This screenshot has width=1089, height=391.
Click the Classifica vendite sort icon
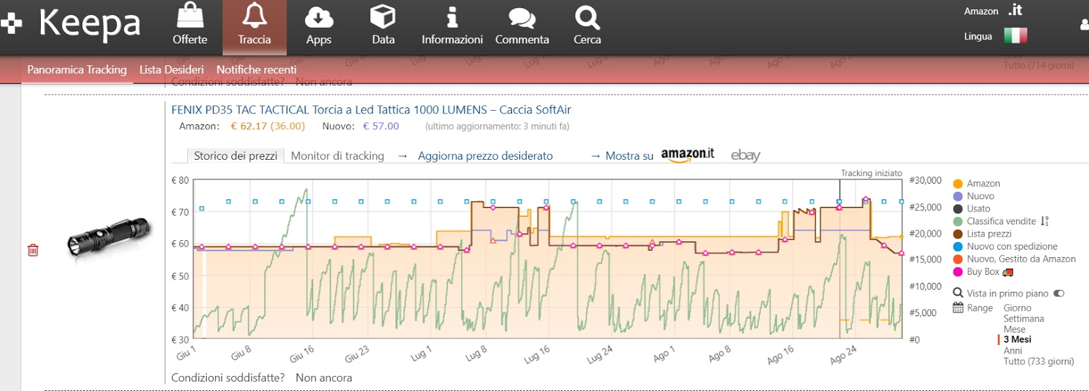pyautogui.click(x=1045, y=221)
